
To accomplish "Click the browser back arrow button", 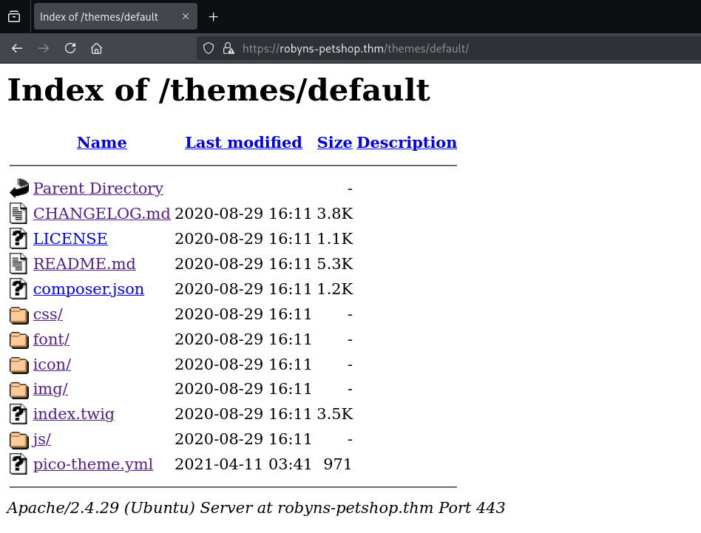I will 17,48.
